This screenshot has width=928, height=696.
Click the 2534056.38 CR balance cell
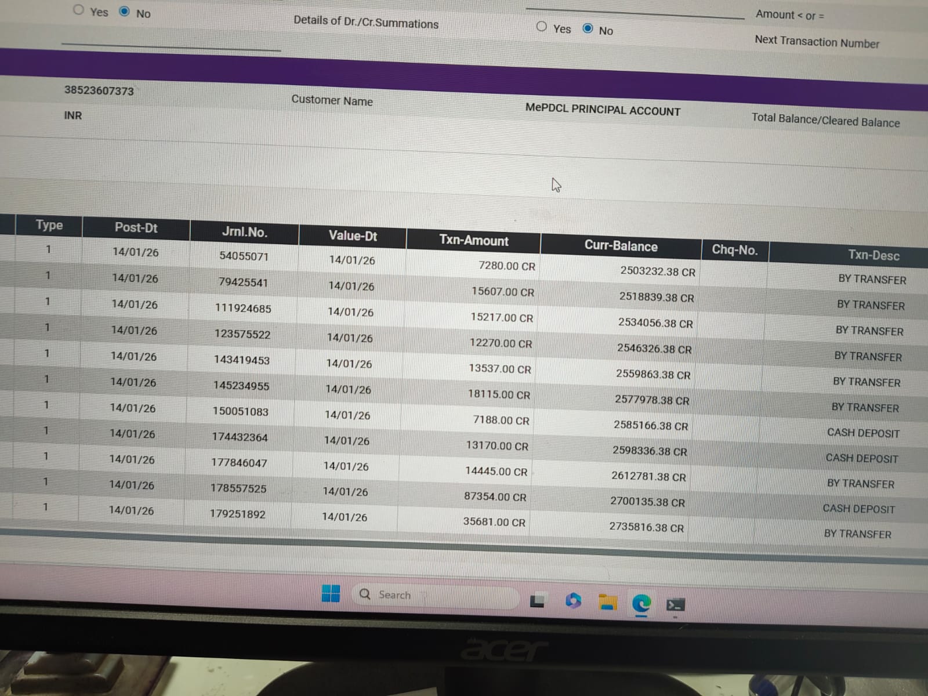pos(655,322)
